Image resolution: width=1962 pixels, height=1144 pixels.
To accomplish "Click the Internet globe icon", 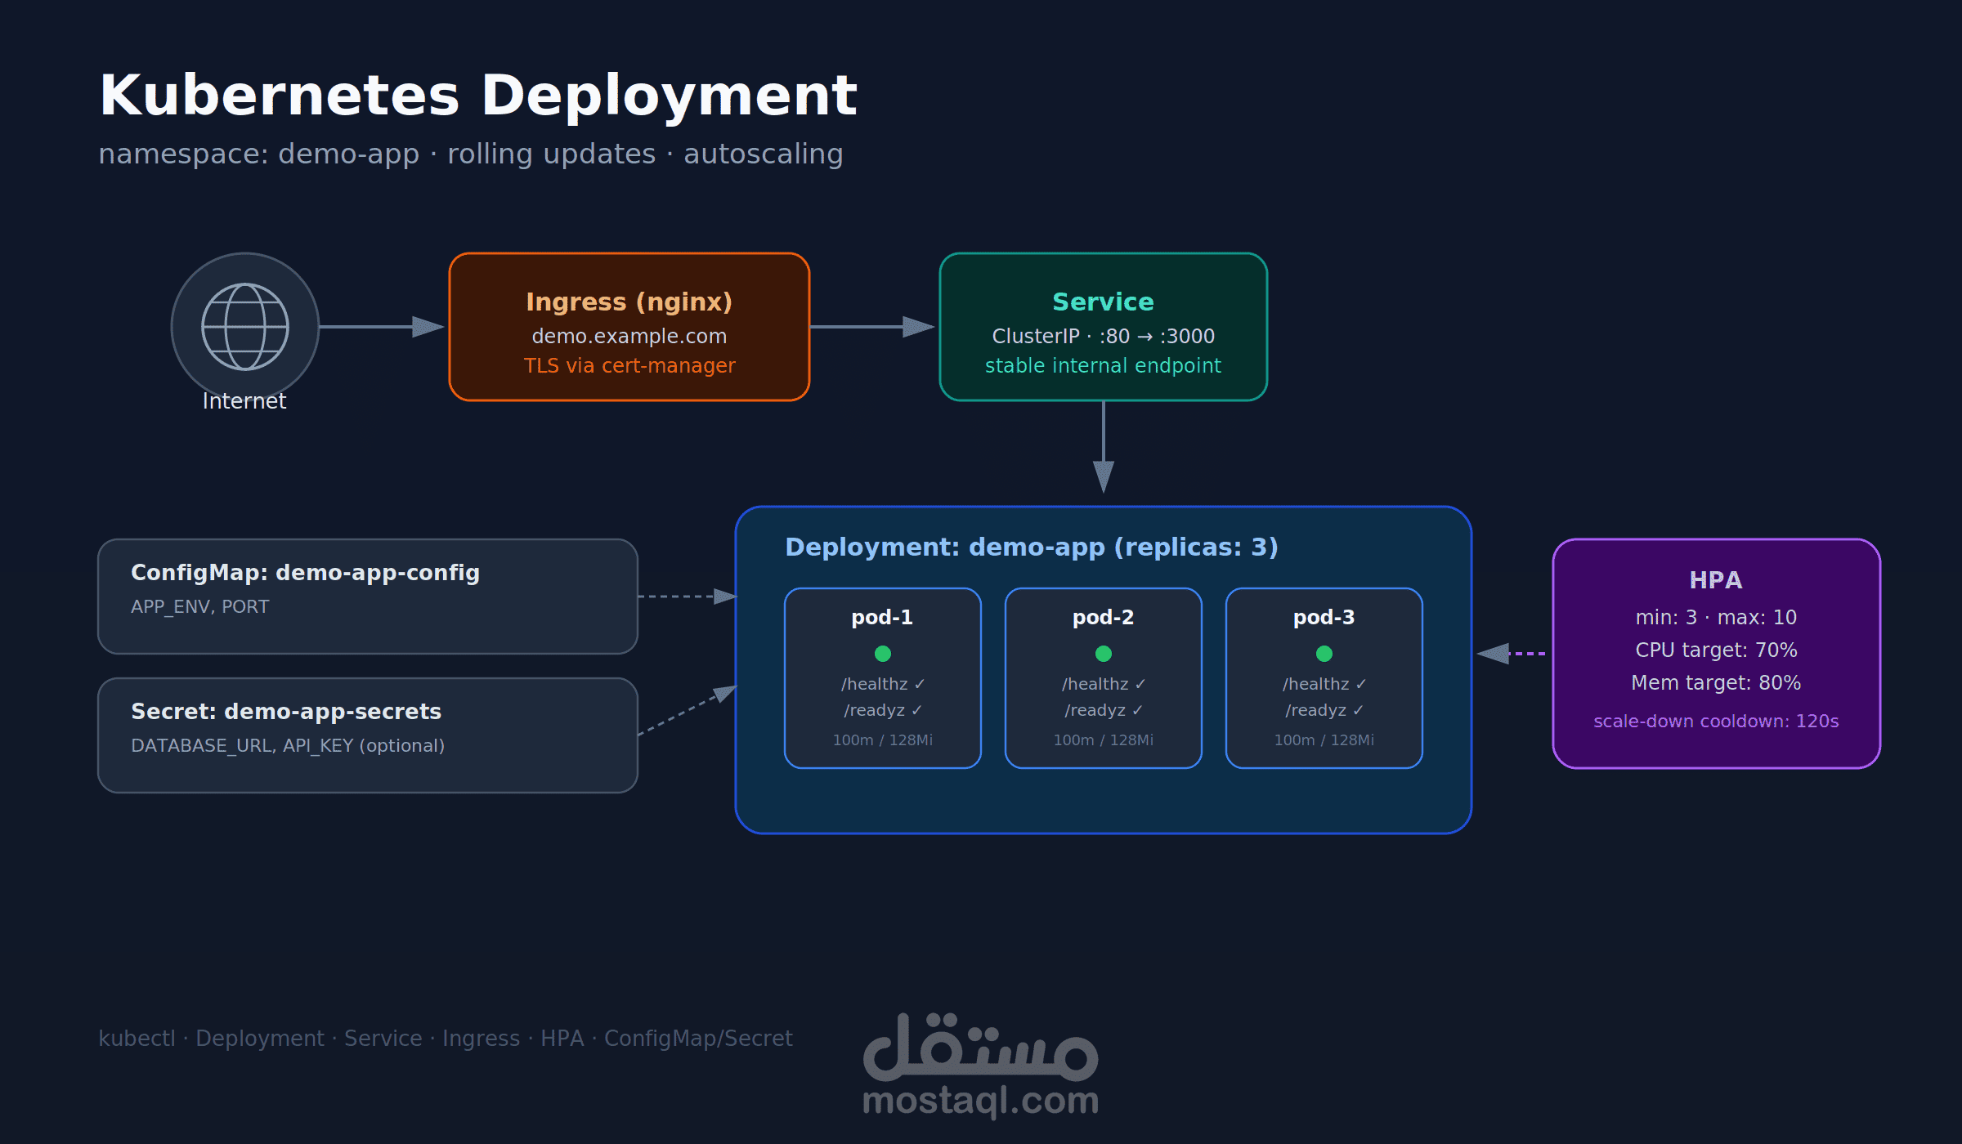I will coord(245,327).
